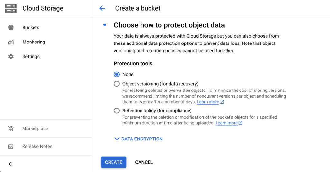Expand the Data Encryption section
The image size is (330, 172).
(x=139, y=139)
